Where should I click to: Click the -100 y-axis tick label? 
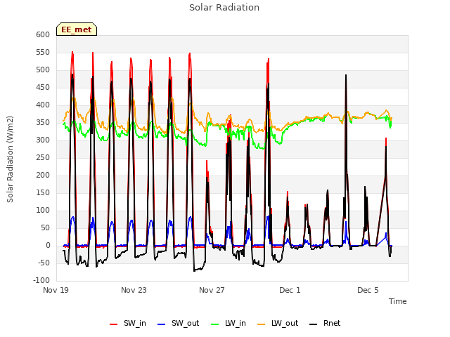pos(41,281)
